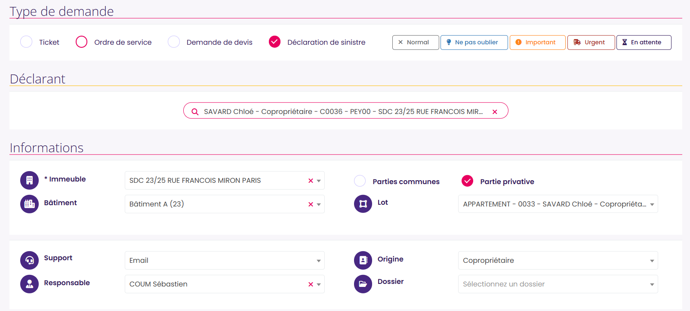Choose the Demande de devis option
This screenshot has width=690, height=311.
pos(174,42)
